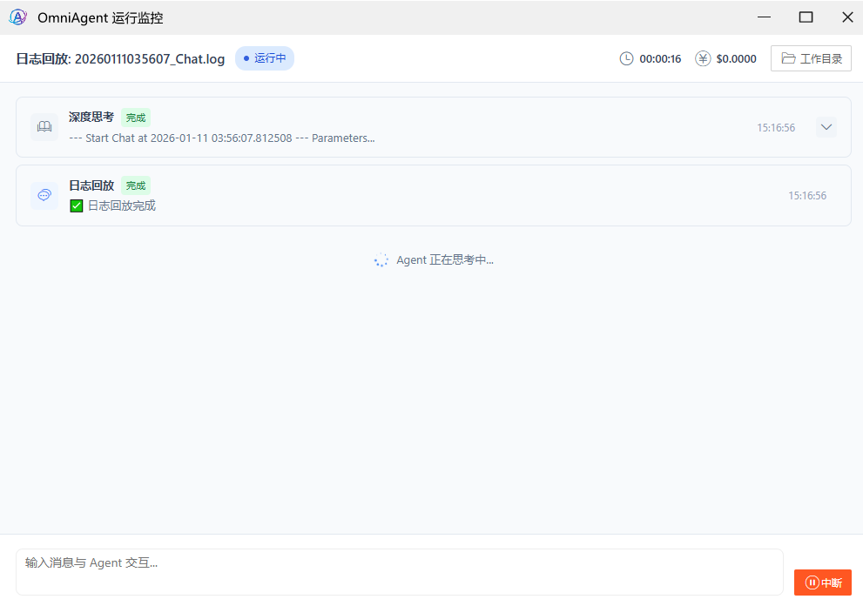Viewport: 863px width, 606px height.
Task: Minimize the OmniAgent monitoring window
Action: tap(764, 17)
